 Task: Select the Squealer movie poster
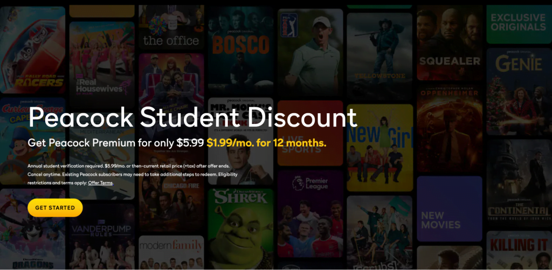coord(450,43)
